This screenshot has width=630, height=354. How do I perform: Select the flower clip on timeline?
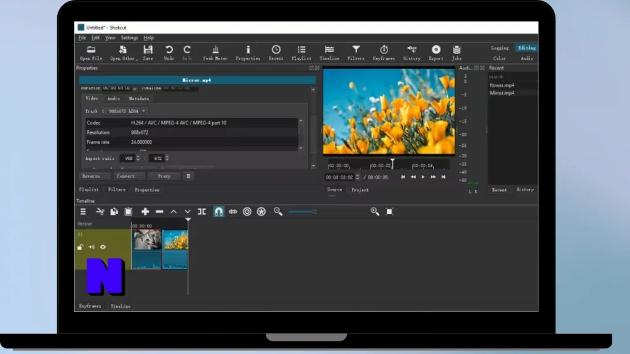click(x=175, y=250)
